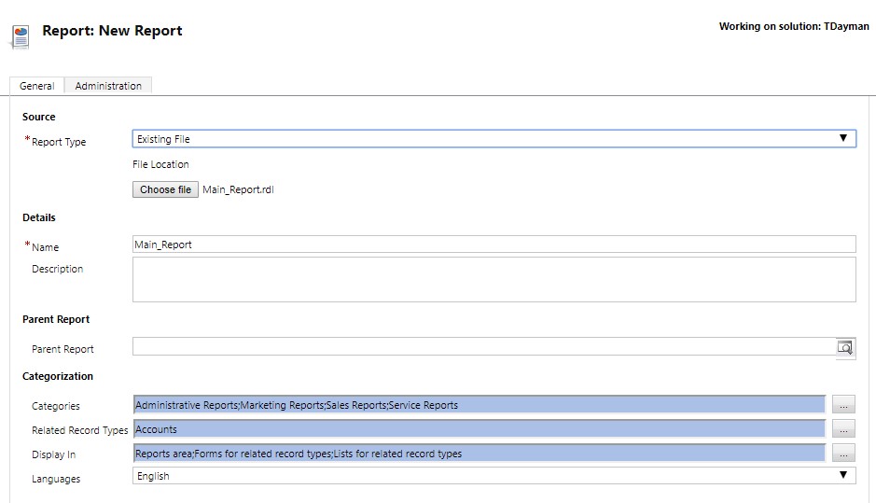Open the Categories ellipsis selector button
876x503 pixels.
(843, 404)
